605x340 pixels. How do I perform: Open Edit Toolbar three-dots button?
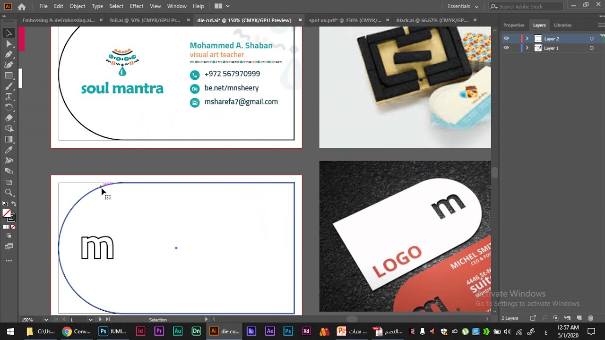[x=9, y=261]
